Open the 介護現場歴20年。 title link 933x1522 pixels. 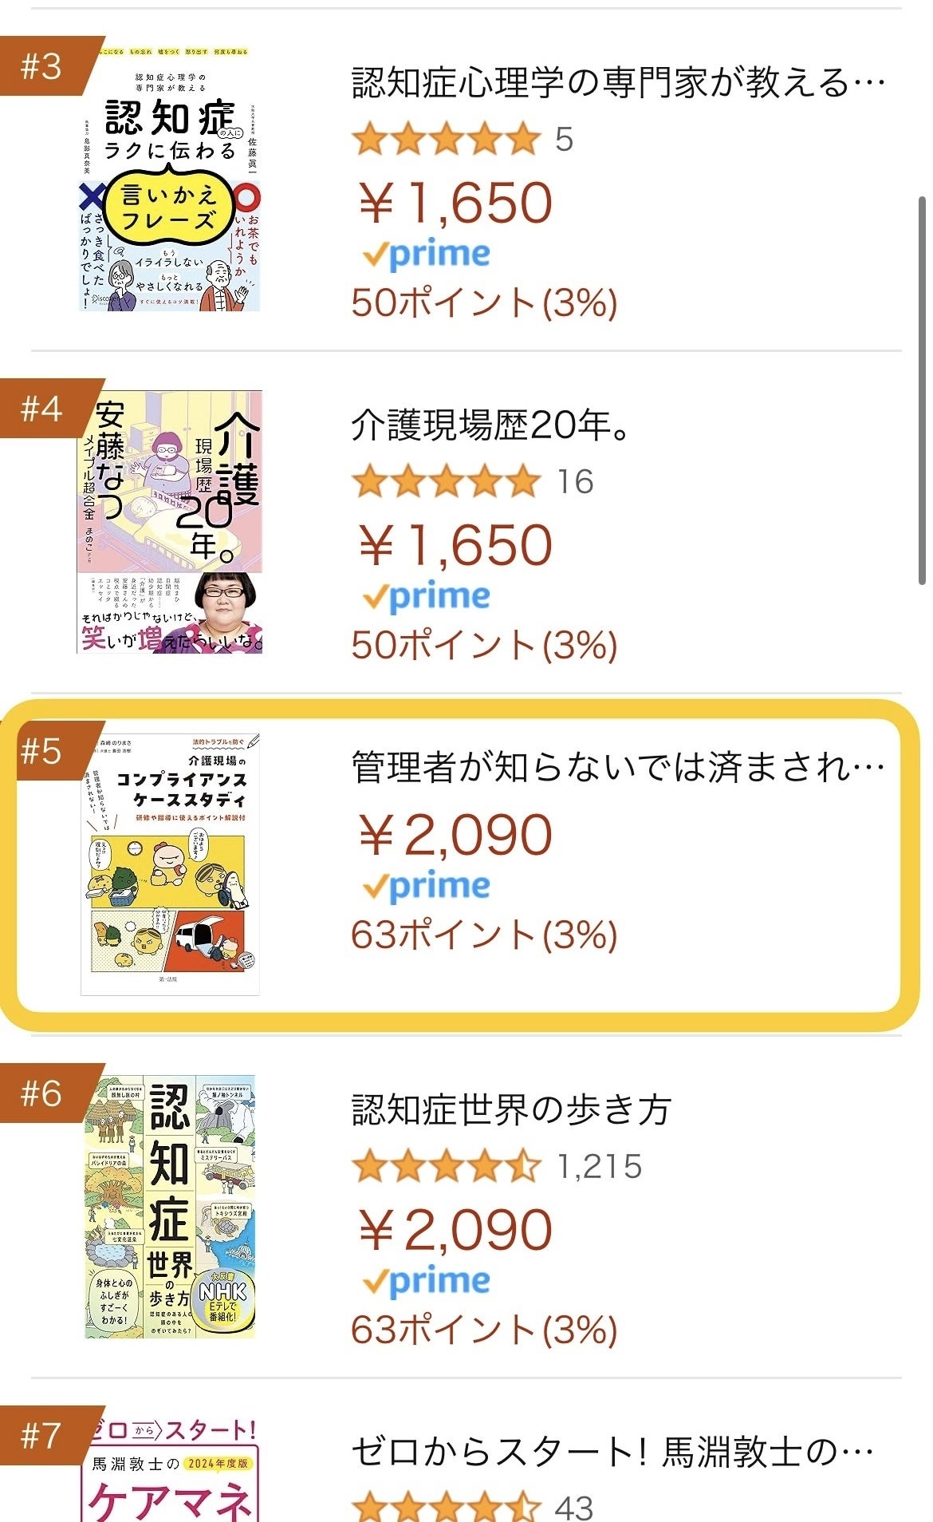tap(490, 425)
